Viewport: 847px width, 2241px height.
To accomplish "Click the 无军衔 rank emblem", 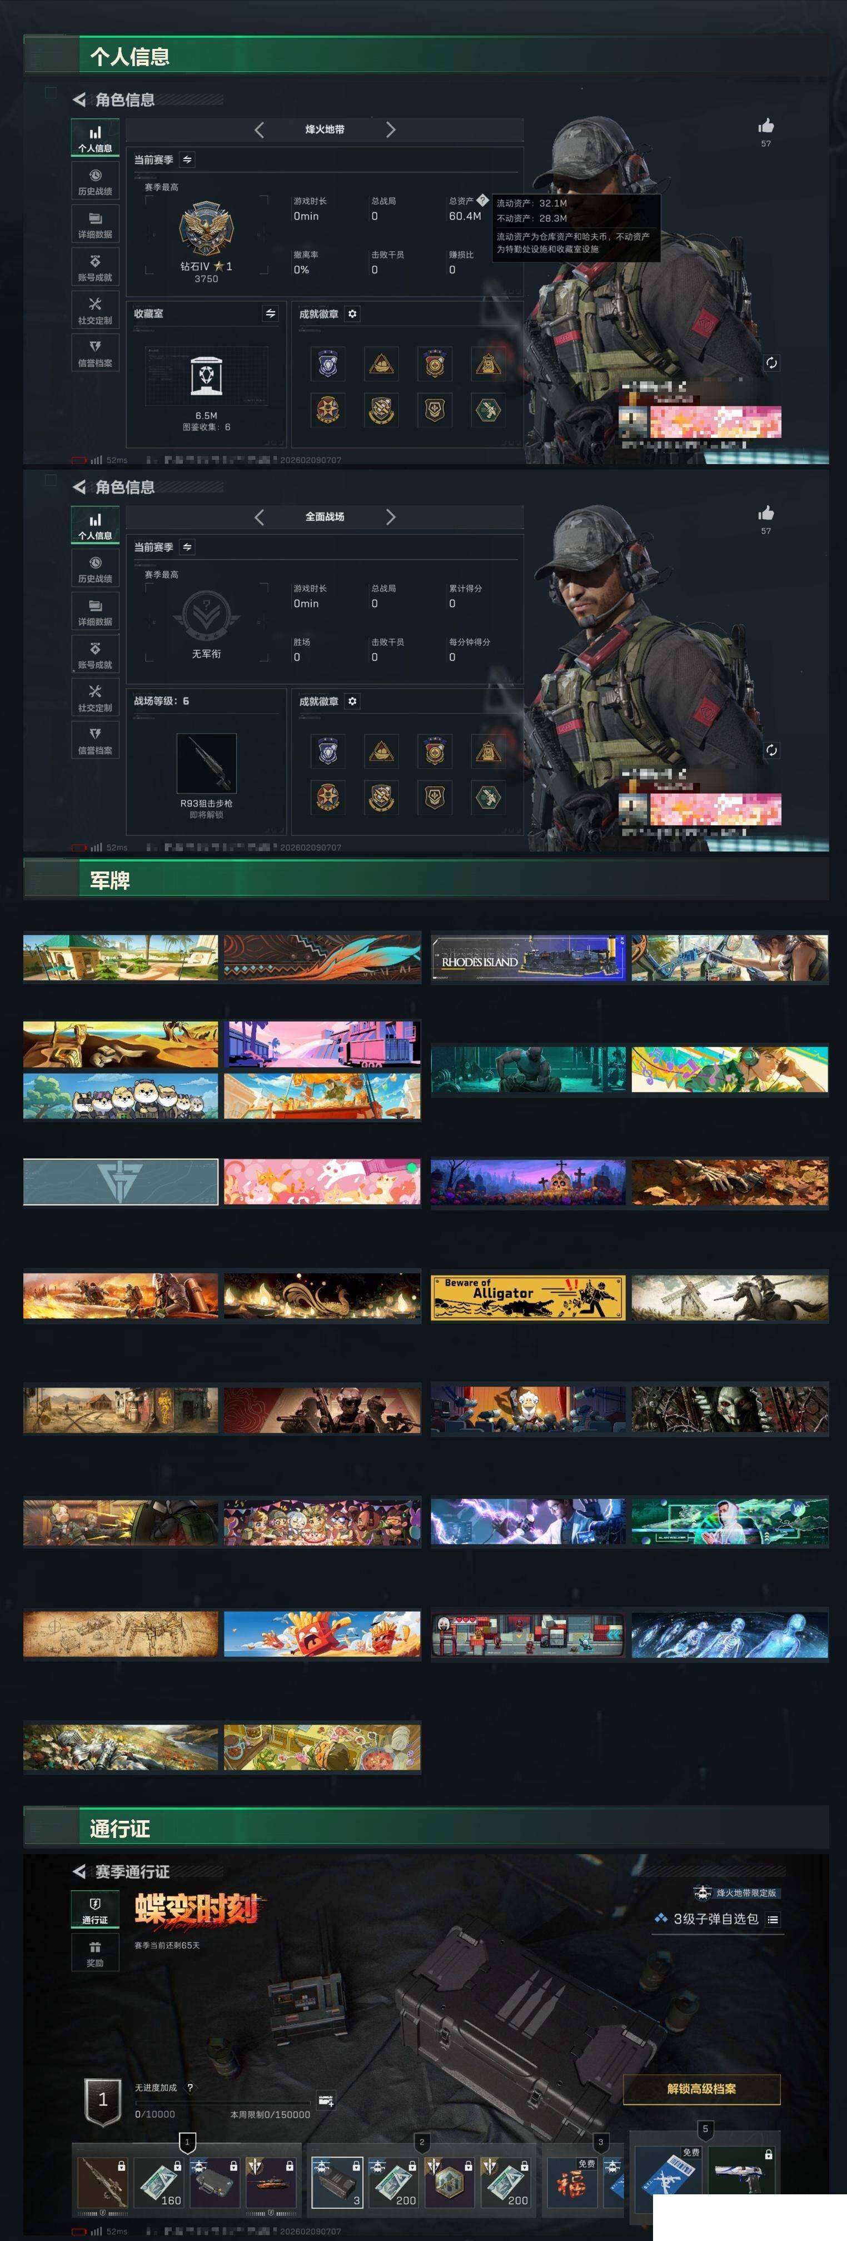I will click(x=206, y=615).
